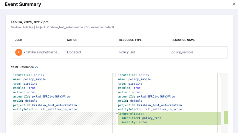Click the krishika.singh user email

pos(42,52)
